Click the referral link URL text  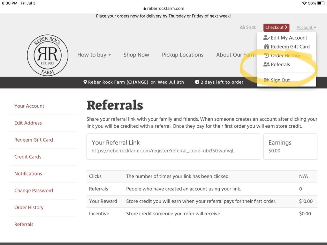point(163,151)
